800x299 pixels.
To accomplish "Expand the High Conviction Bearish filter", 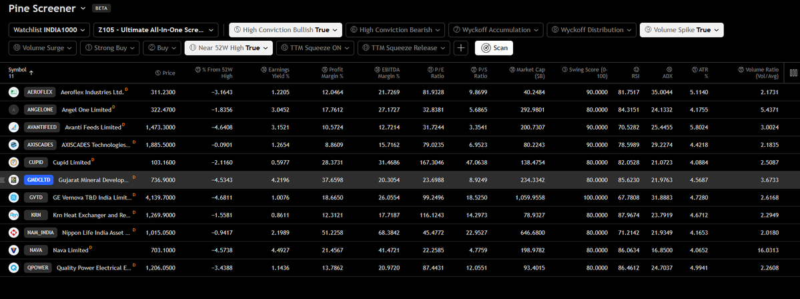I will 395,30.
